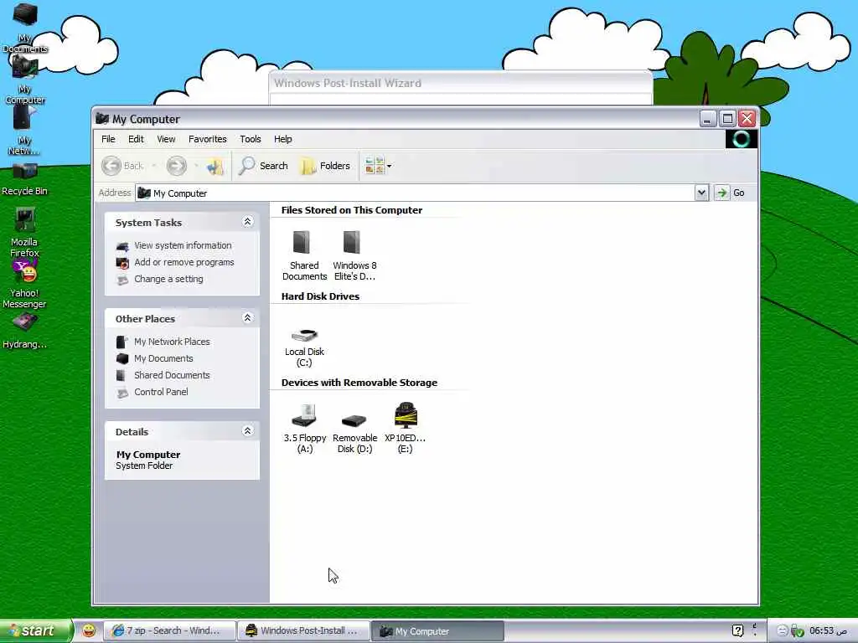Click Add or remove programs link
The height and width of the screenshot is (643, 858).
pos(183,262)
